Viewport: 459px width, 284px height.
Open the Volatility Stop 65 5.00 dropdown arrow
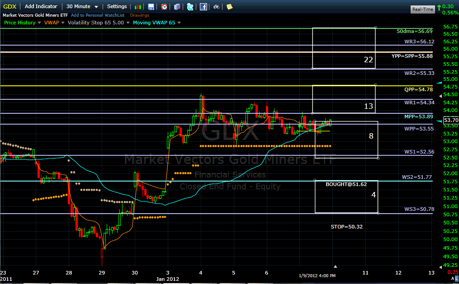coord(128,23)
